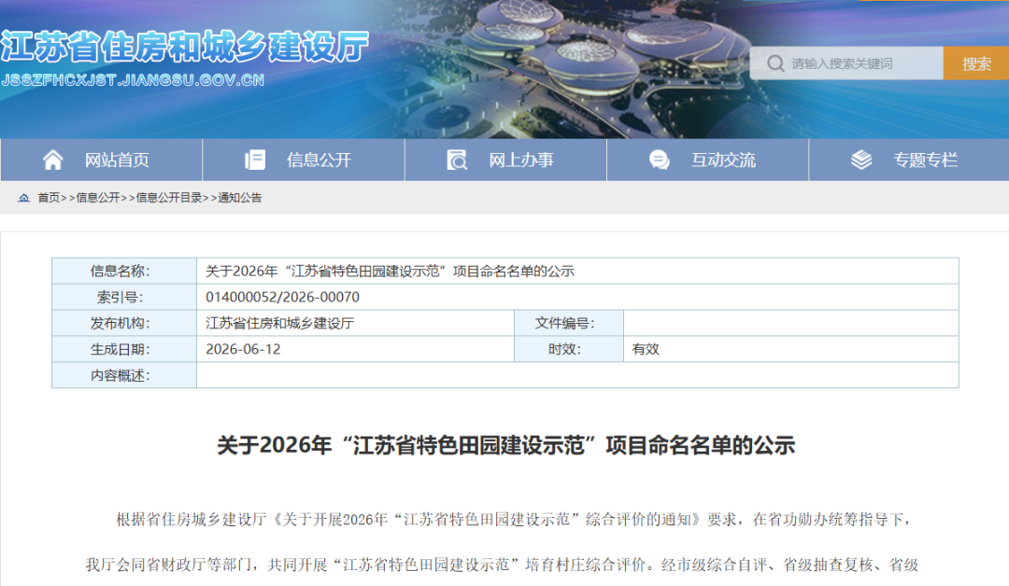This screenshot has width=1009, height=586.
Task: Click the 时效 label cell
Action: point(569,349)
